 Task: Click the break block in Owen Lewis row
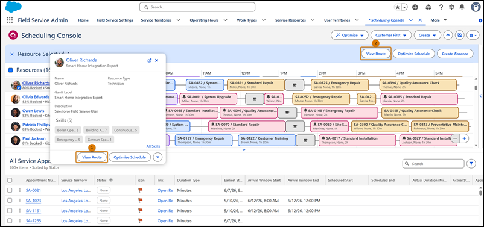point(287,113)
